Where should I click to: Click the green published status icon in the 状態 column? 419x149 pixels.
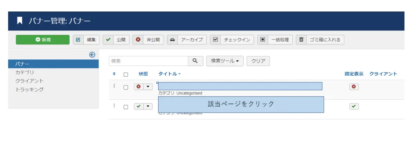point(139,106)
